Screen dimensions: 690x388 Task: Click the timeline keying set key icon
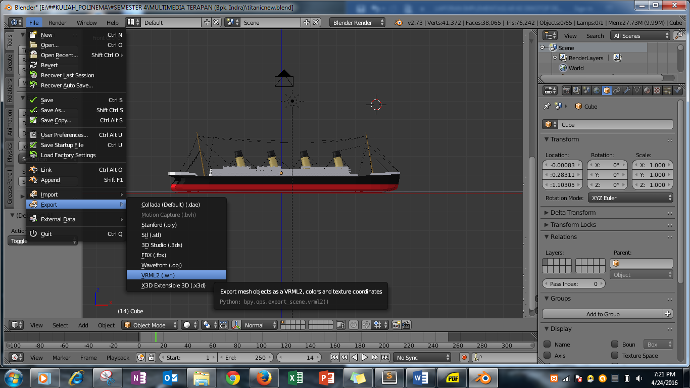477,357
